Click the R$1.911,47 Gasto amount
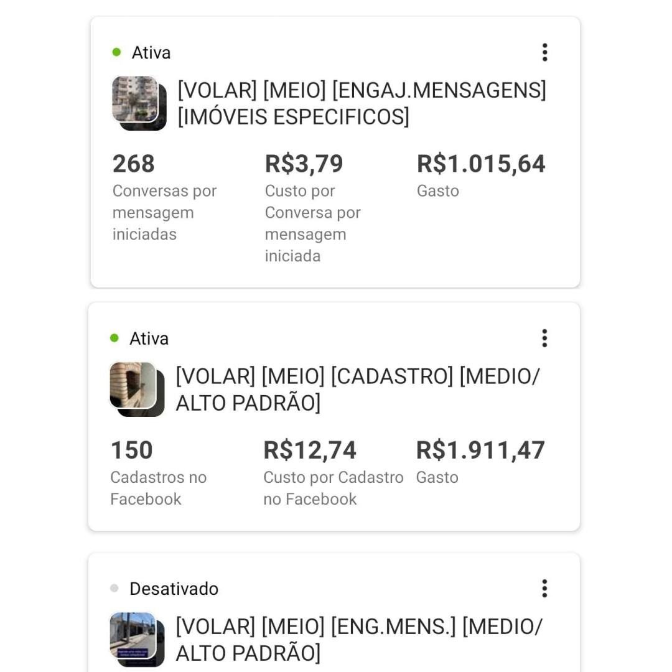Image resolution: width=672 pixels, height=672 pixels. coord(480,450)
